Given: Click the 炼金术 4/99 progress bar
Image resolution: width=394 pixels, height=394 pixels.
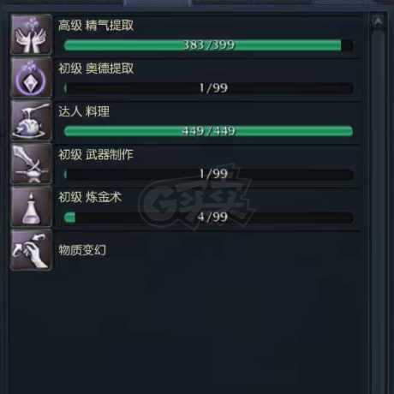Looking at the screenshot, I should 208,218.
